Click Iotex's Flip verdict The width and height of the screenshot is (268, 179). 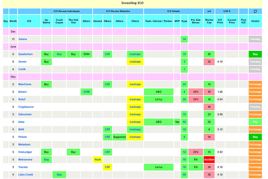pyautogui.click(x=255, y=122)
